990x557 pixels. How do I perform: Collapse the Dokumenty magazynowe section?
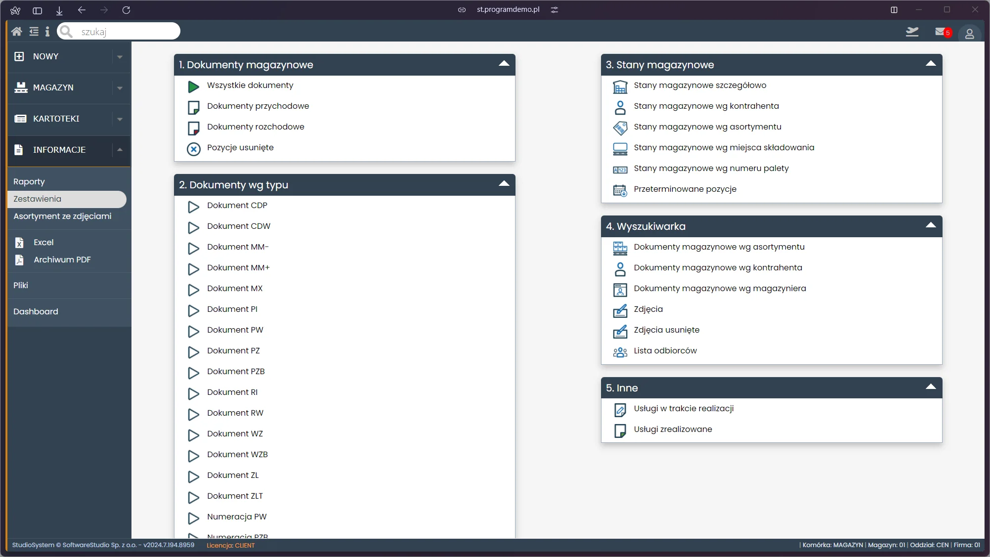[x=504, y=63]
